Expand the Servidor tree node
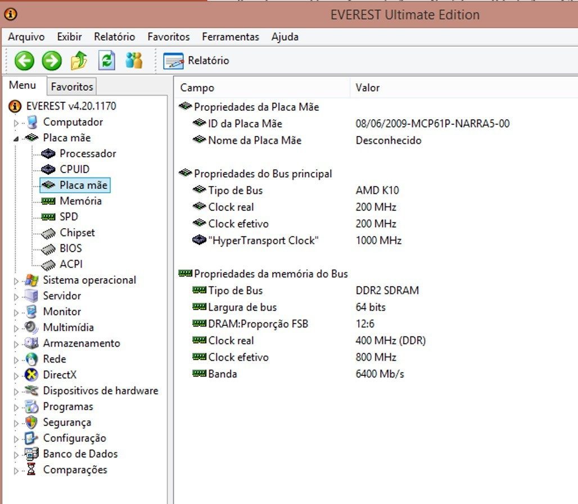 (x=16, y=297)
